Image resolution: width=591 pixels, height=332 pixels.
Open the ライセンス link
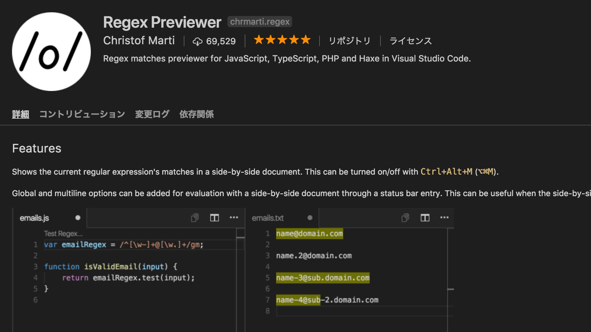(x=411, y=41)
